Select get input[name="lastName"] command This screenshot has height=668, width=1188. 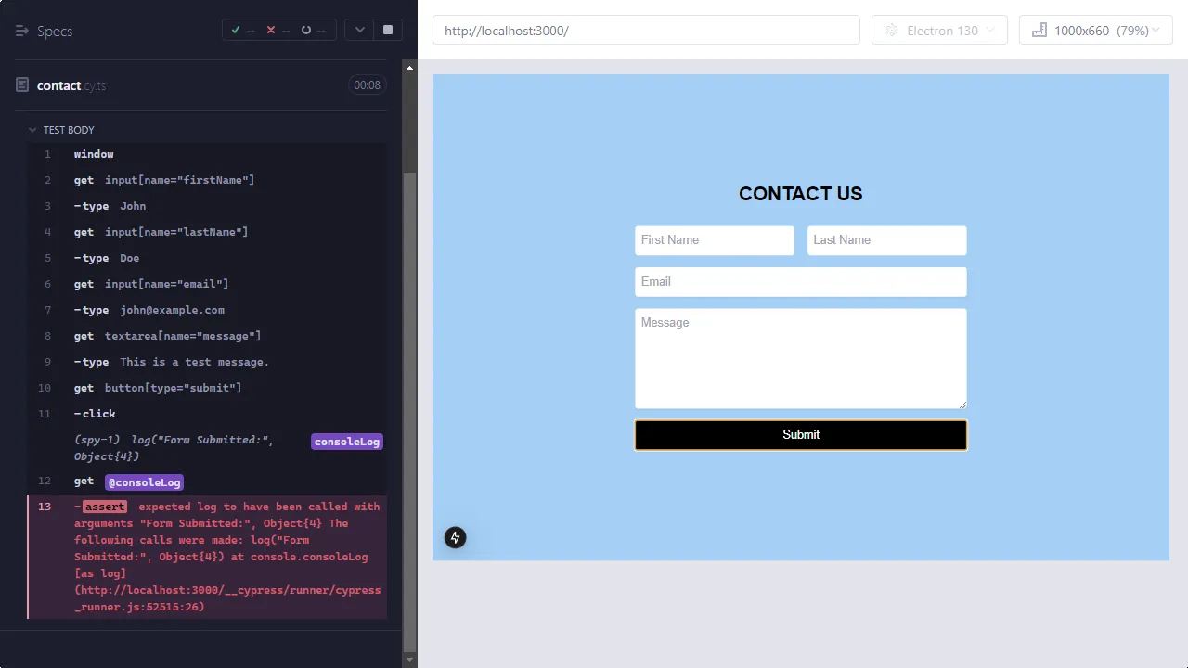coord(208,232)
